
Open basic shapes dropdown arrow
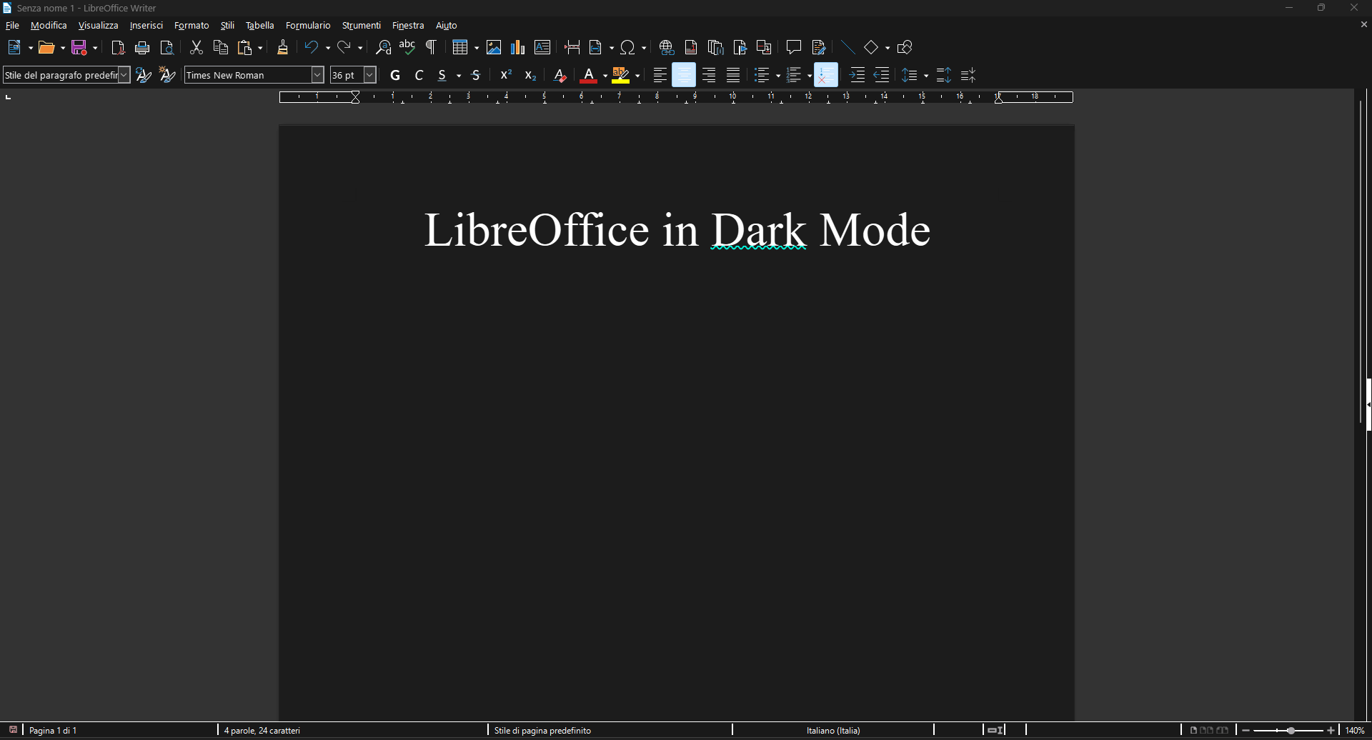pyautogui.click(x=888, y=48)
